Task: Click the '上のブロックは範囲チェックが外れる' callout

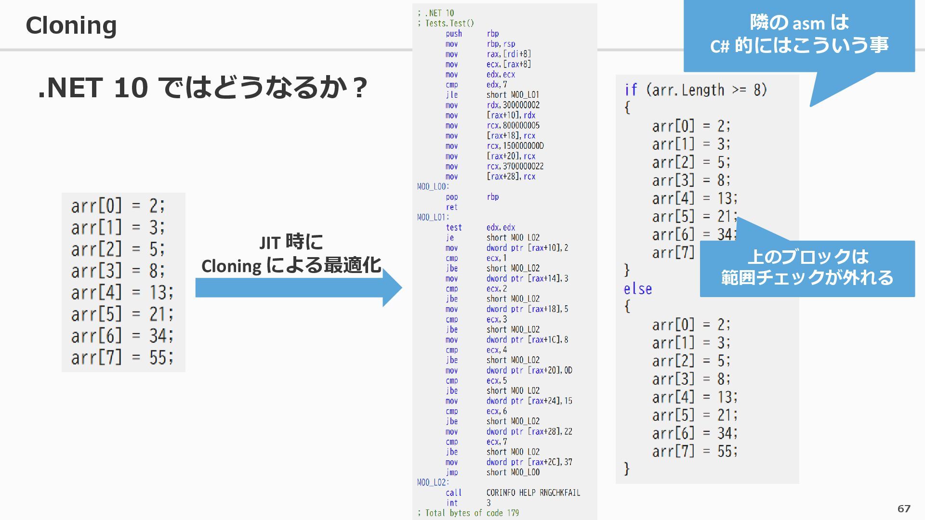Action: click(807, 268)
